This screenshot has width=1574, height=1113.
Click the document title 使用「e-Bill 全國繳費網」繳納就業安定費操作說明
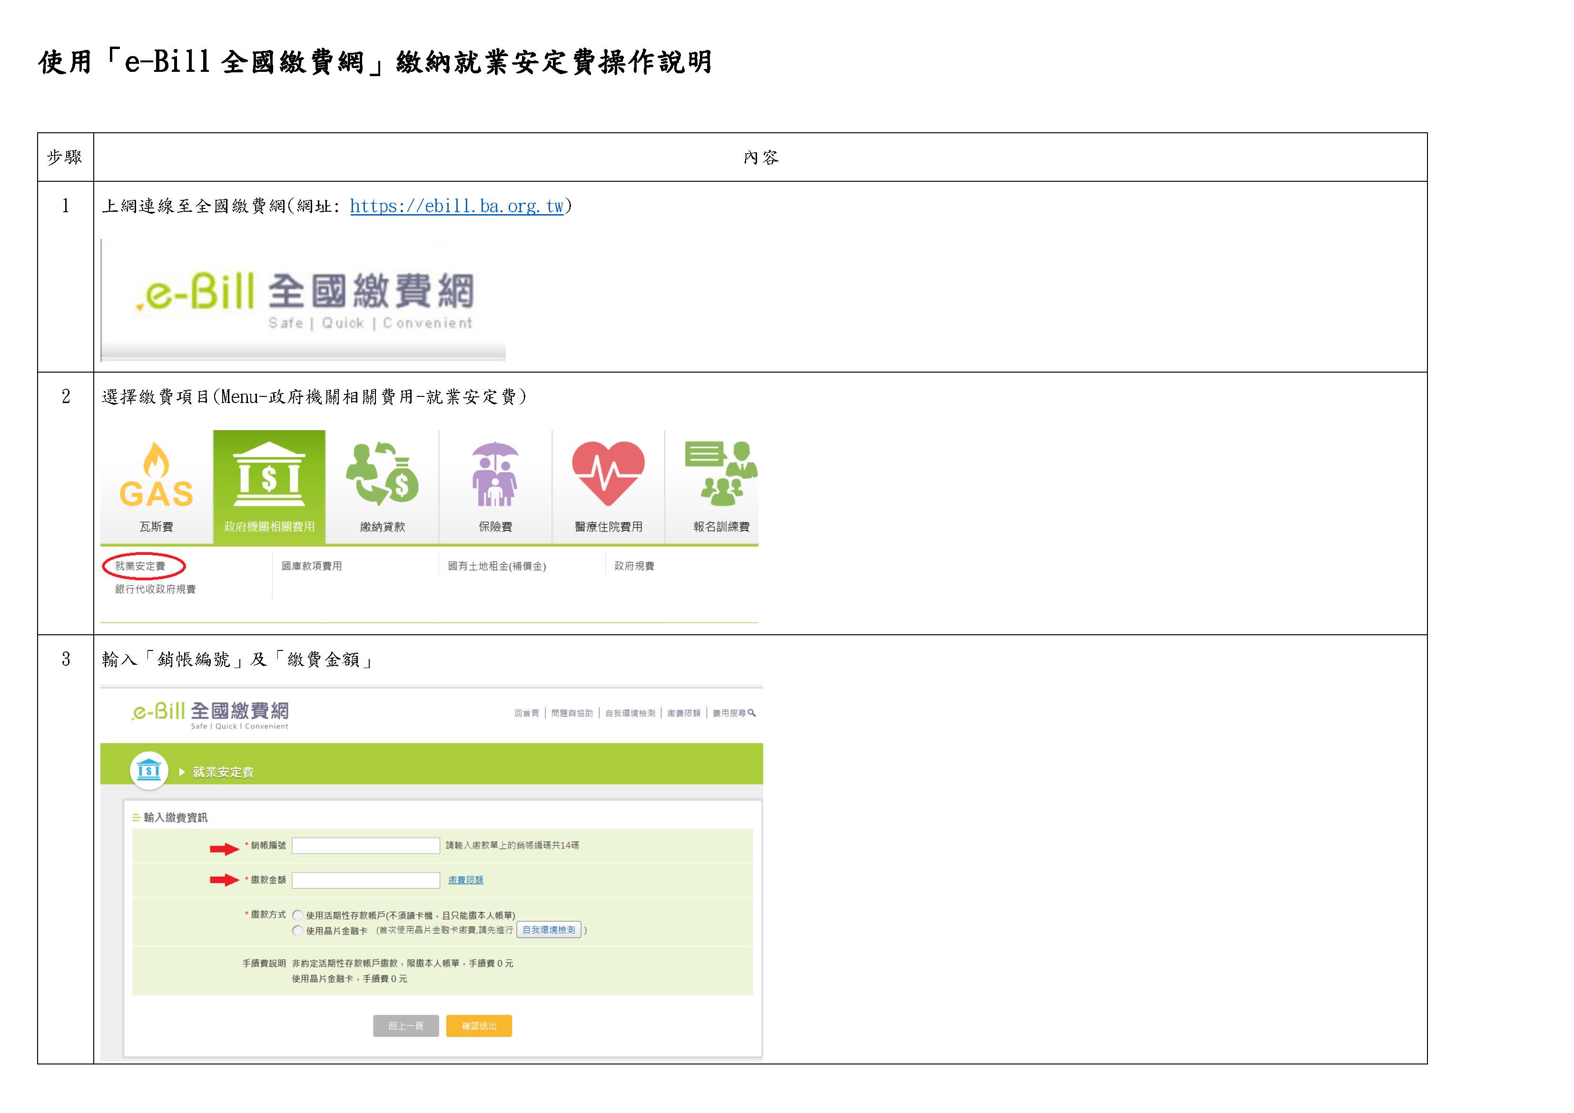tap(375, 62)
